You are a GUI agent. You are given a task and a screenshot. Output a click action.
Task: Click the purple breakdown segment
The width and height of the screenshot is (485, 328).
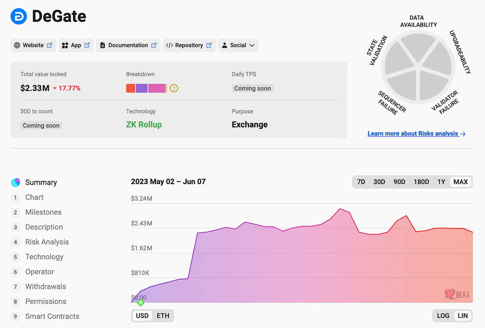click(142, 88)
